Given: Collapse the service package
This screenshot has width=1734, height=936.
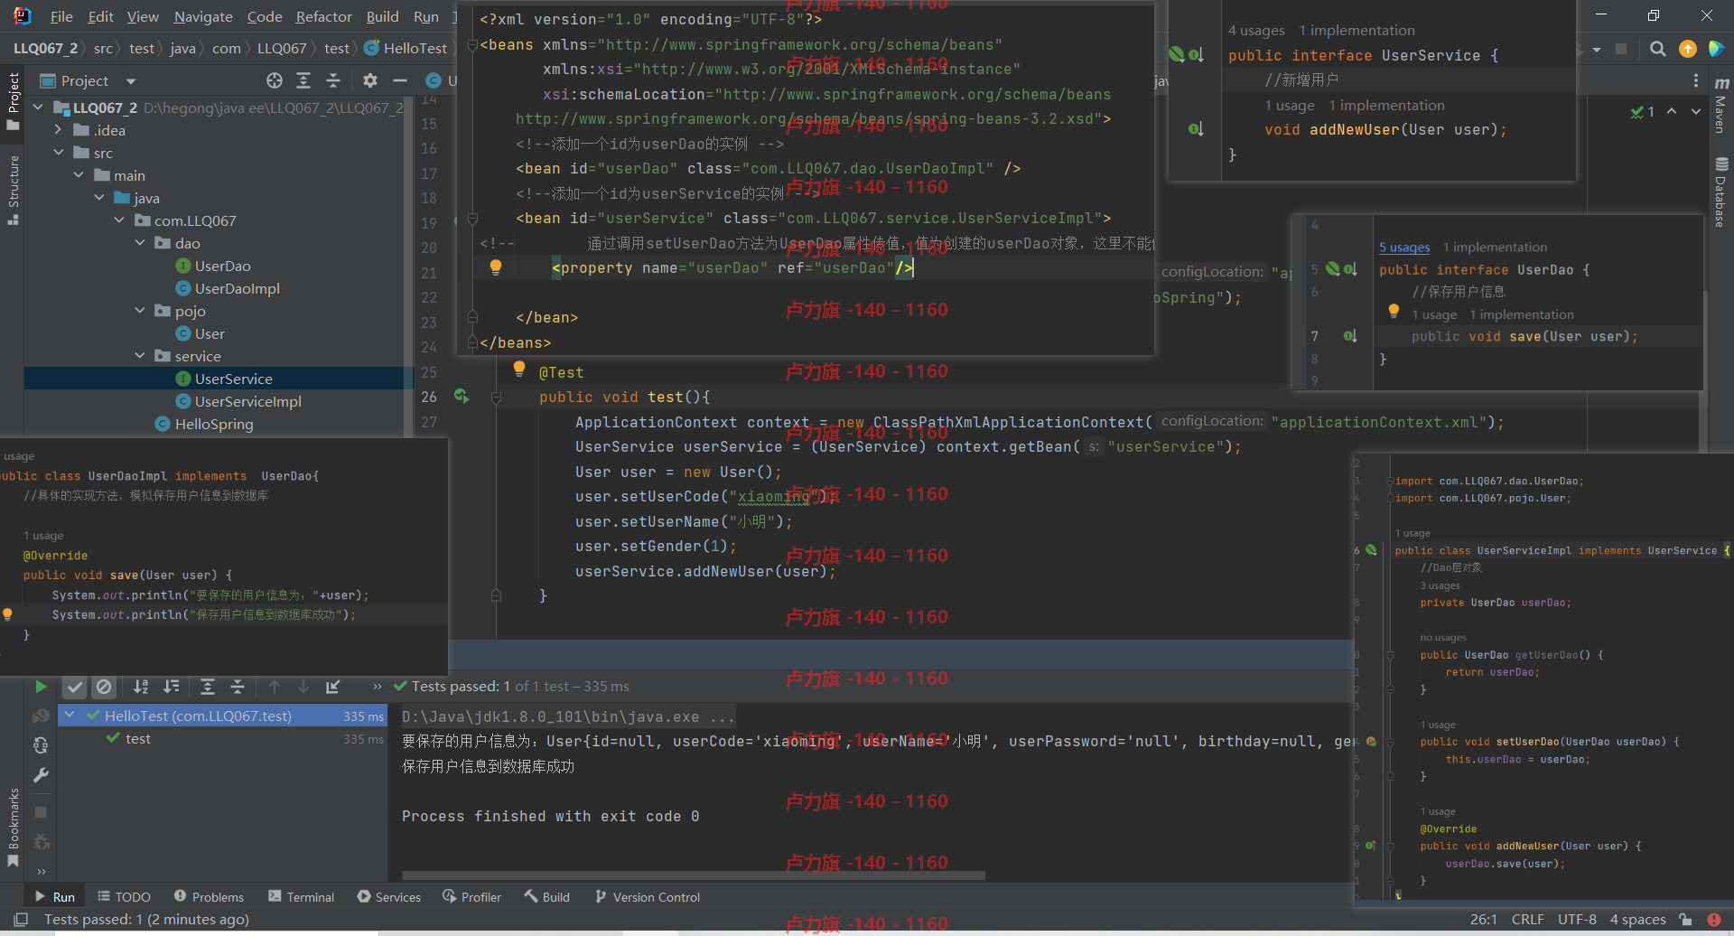Looking at the screenshot, I should pyautogui.click(x=140, y=356).
